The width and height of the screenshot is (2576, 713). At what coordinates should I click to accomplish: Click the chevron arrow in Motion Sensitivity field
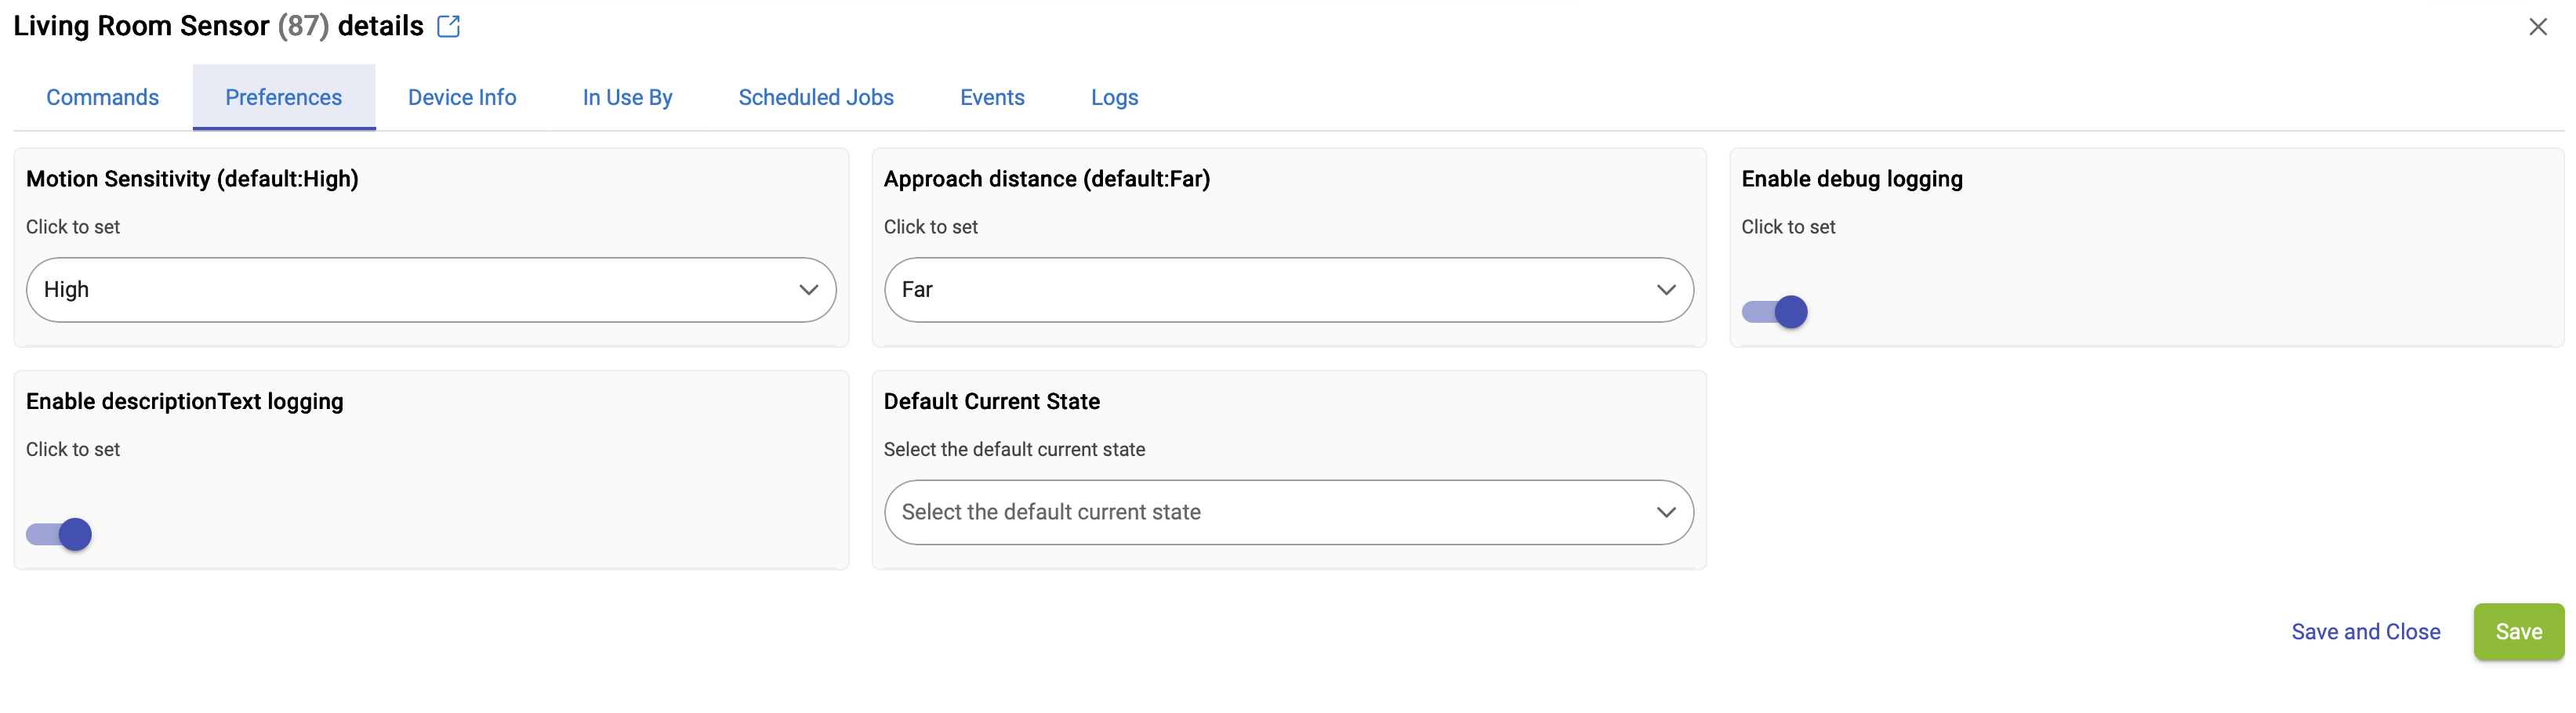808,290
